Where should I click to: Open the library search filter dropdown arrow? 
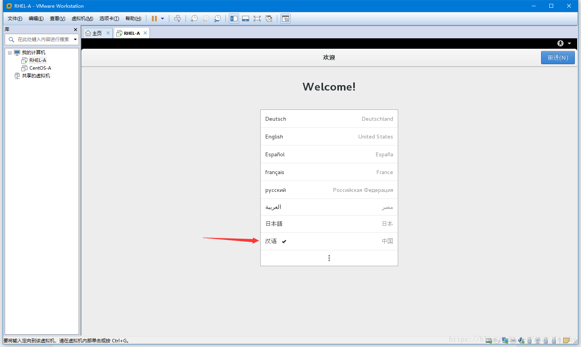pos(75,39)
